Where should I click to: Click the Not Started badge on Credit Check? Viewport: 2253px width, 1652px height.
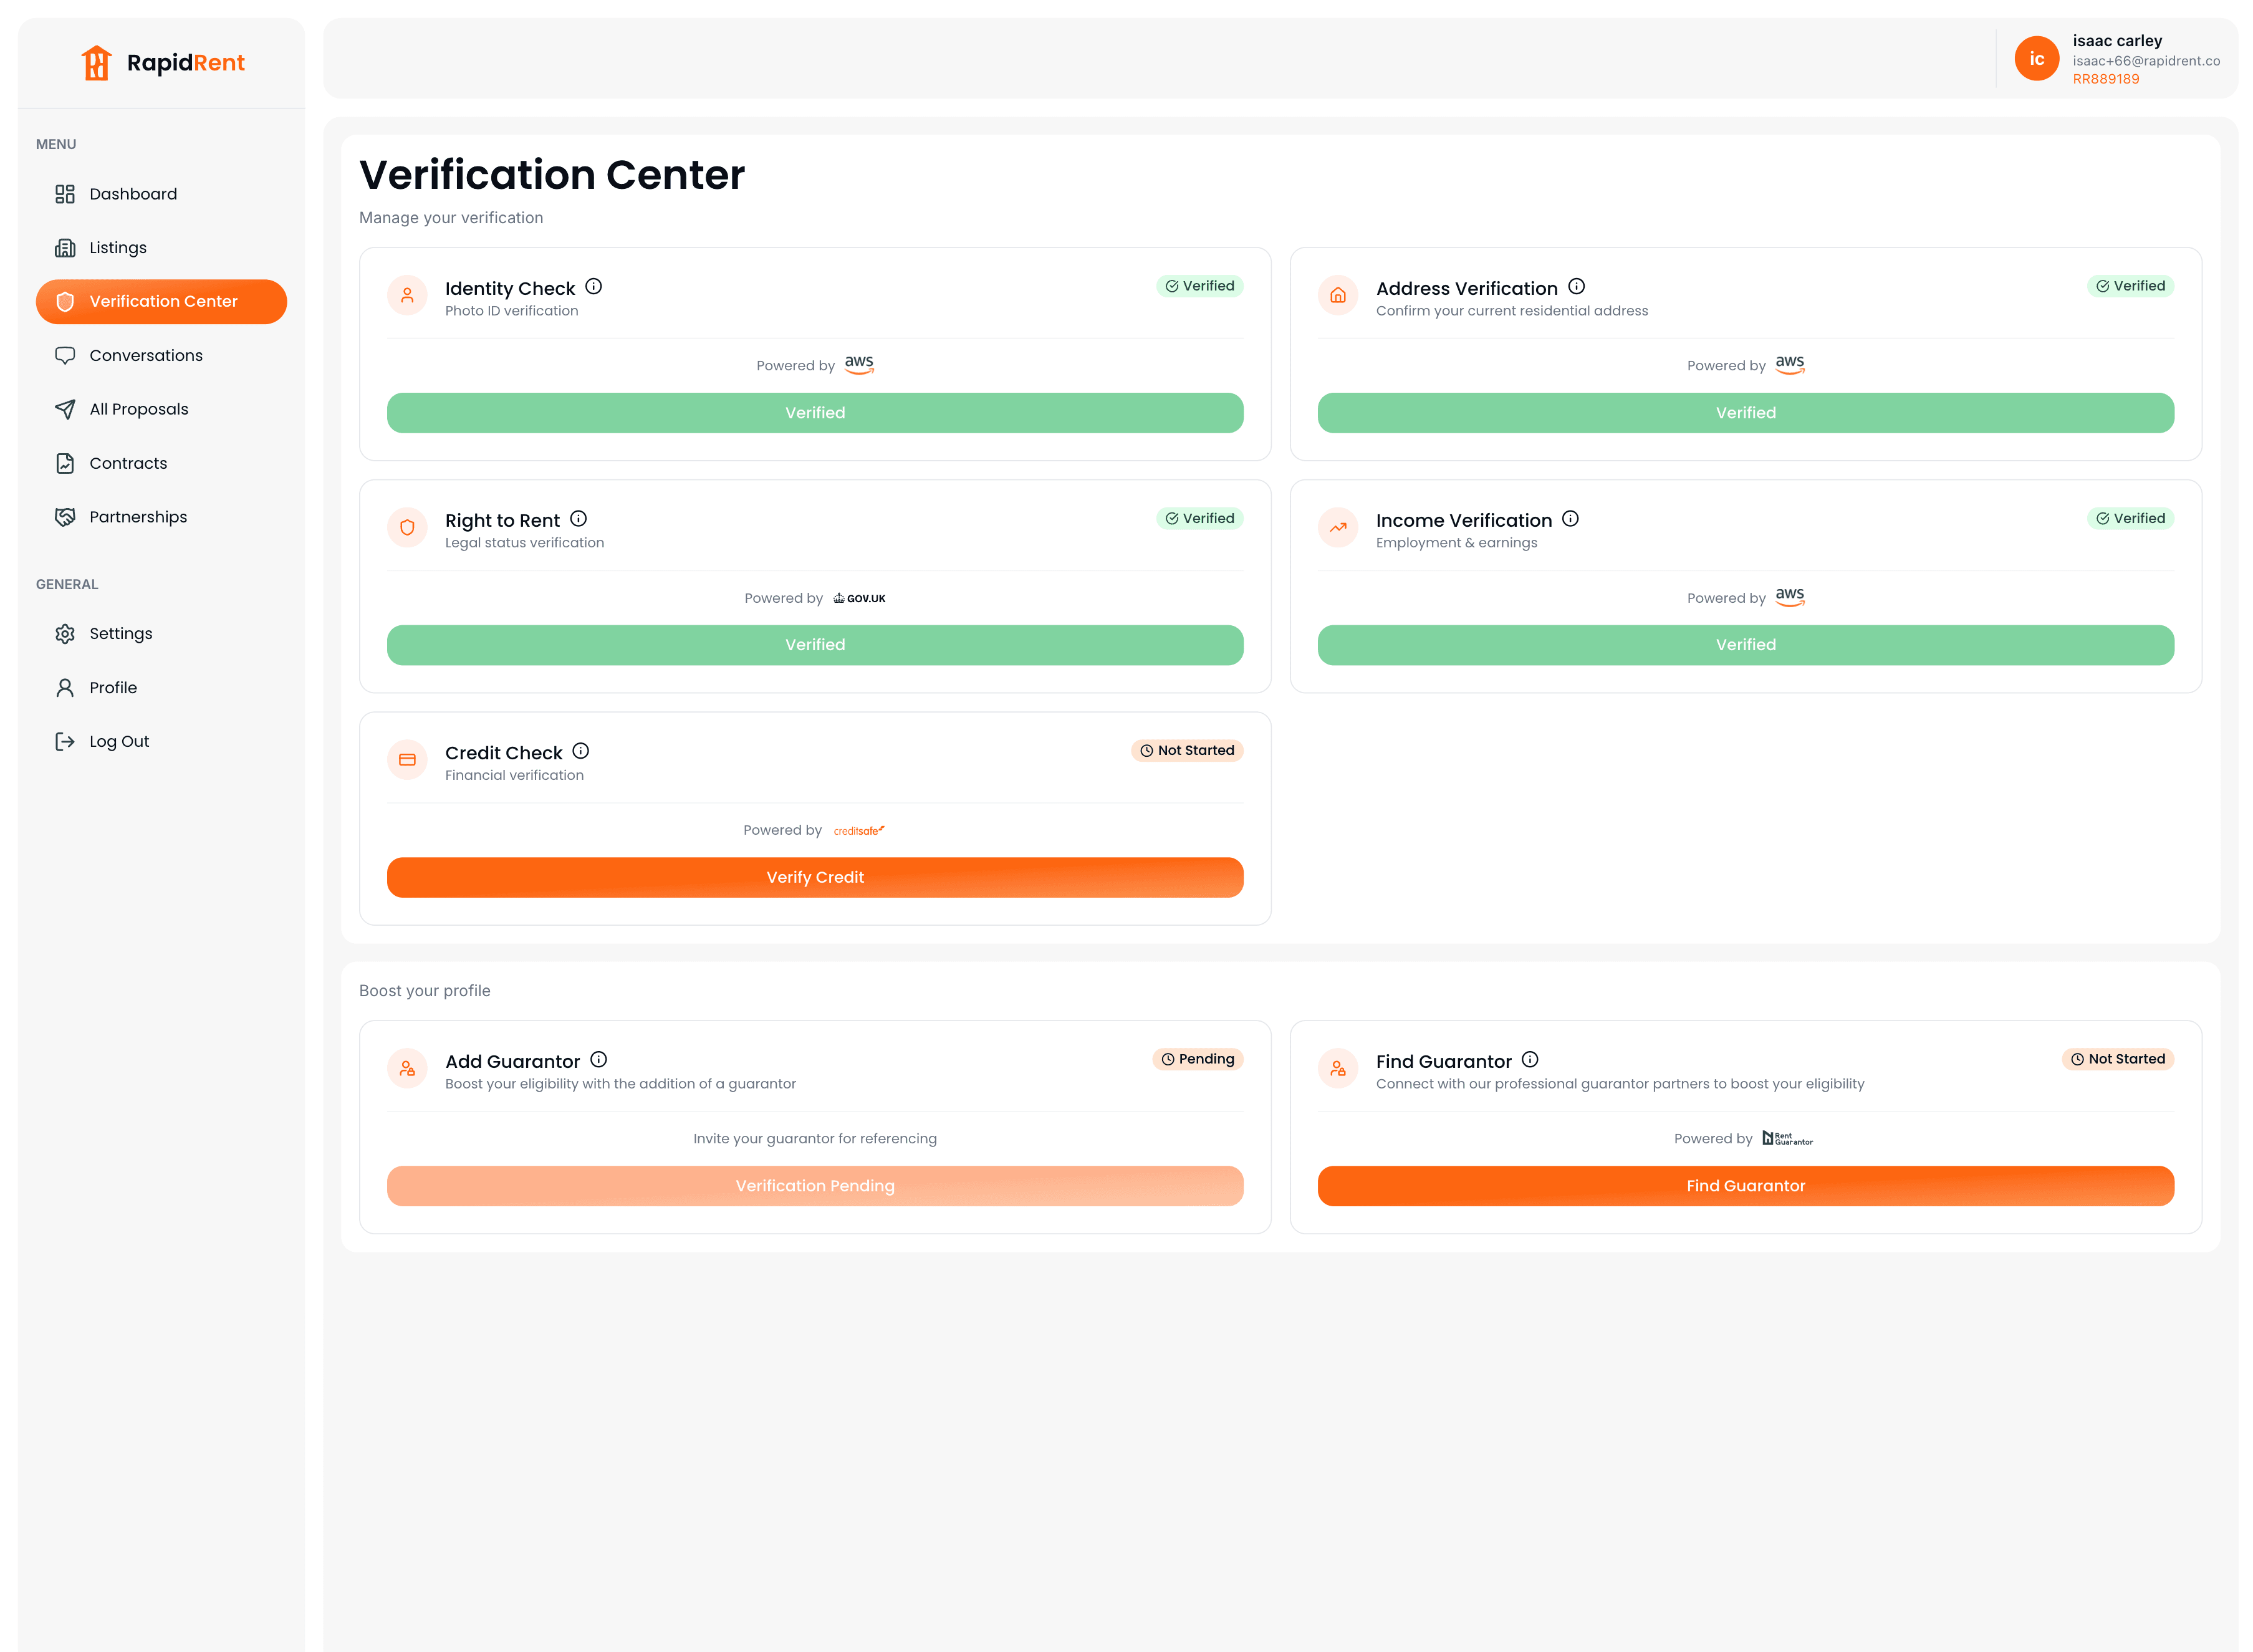pyautogui.click(x=1187, y=751)
